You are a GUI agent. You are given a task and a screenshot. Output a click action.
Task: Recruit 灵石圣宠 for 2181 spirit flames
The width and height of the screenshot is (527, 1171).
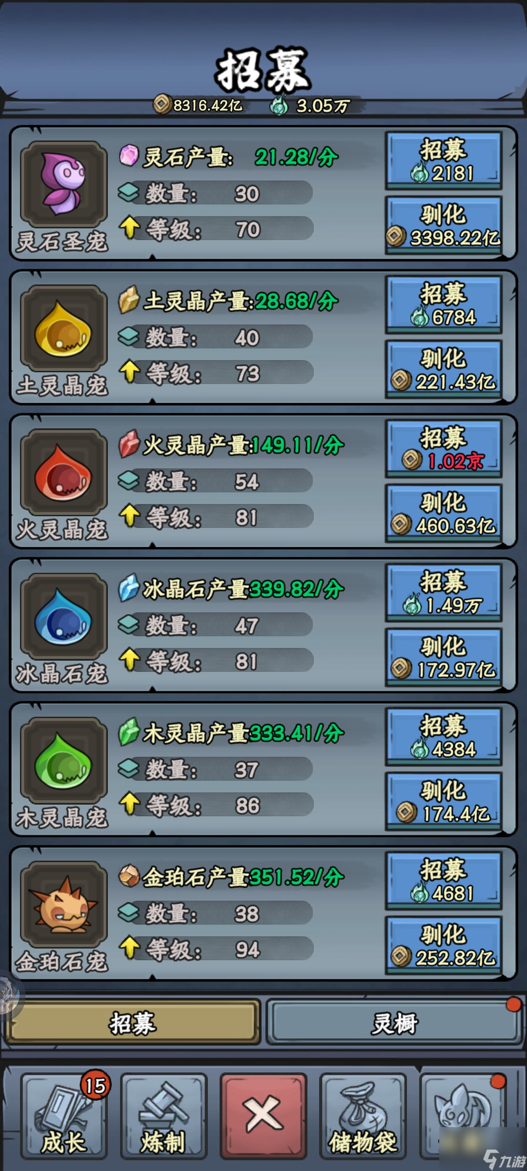pos(444,161)
